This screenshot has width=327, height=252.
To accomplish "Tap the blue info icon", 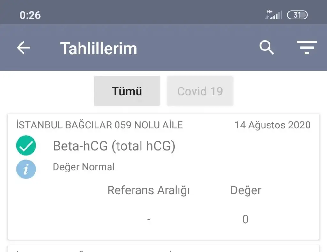I will (26, 169).
